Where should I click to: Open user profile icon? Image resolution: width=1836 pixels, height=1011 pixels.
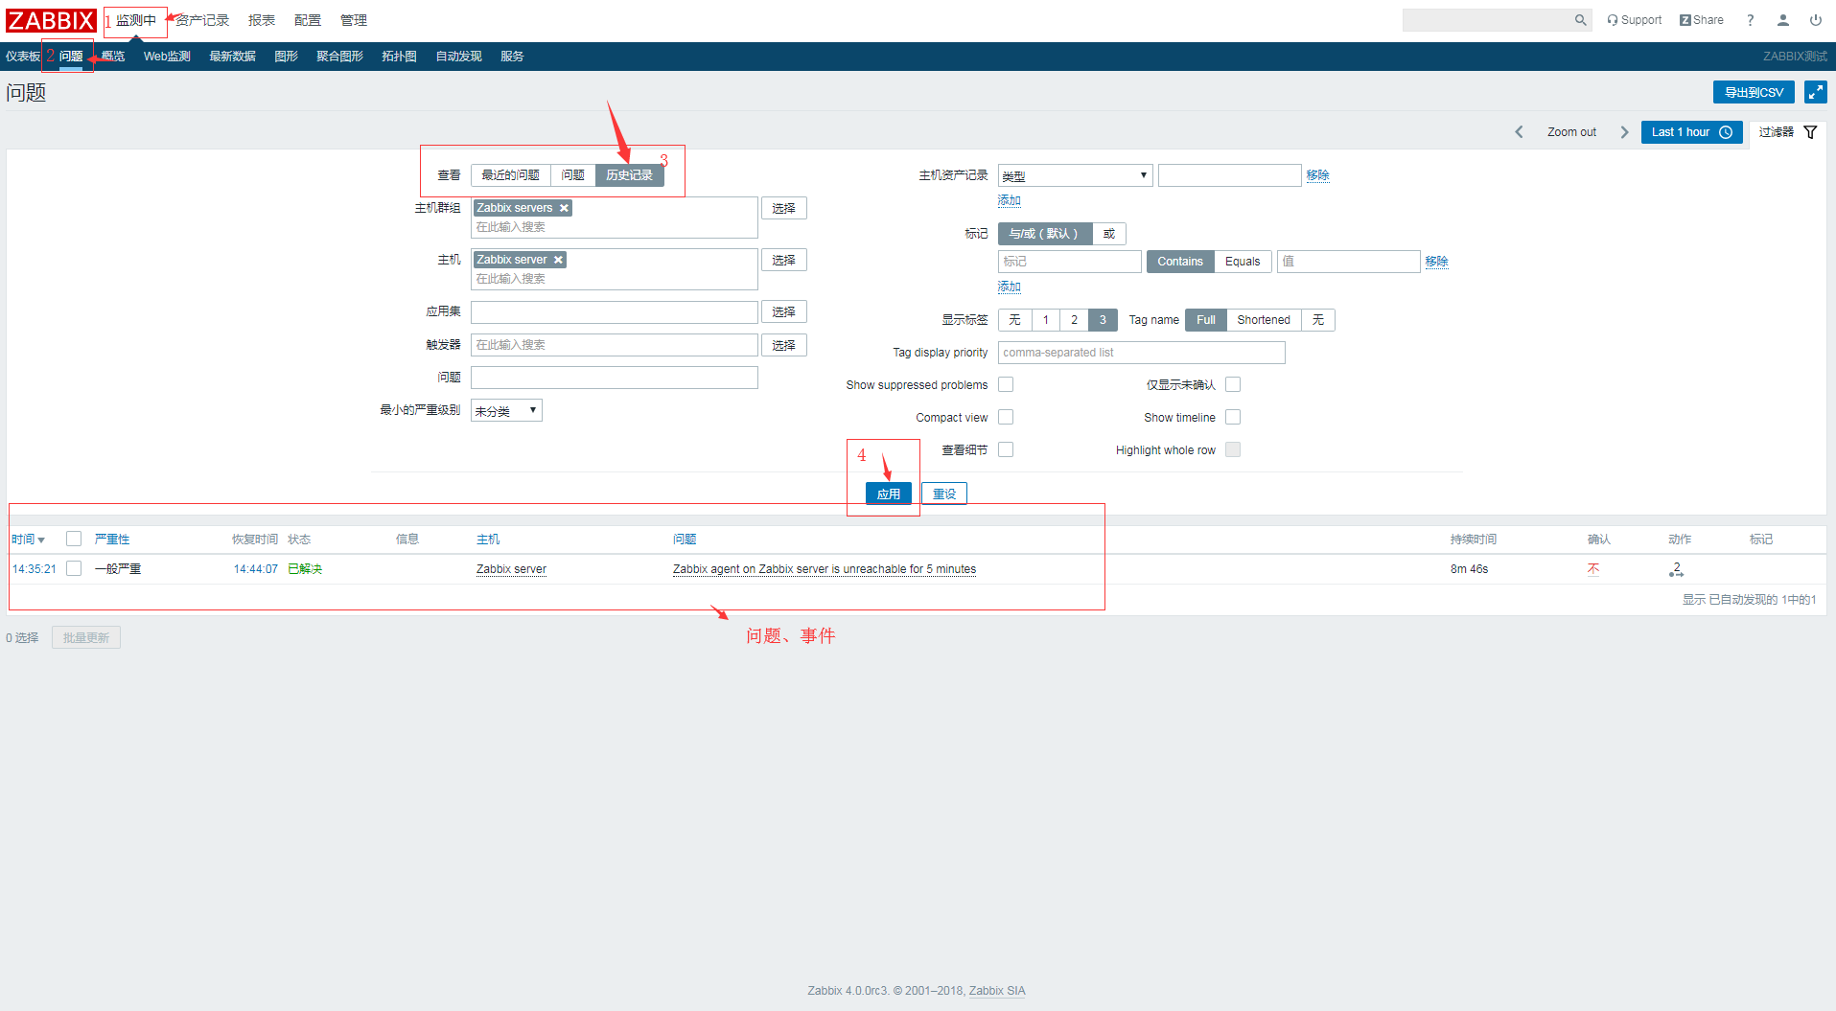(x=1783, y=20)
